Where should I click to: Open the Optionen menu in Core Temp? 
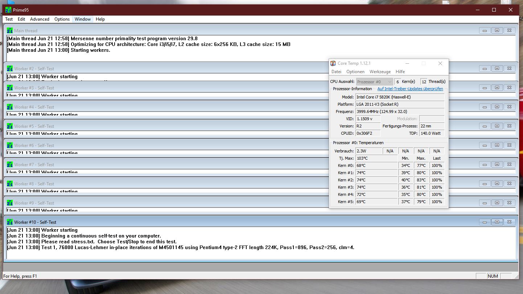pyautogui.click(x=355, y=72)
